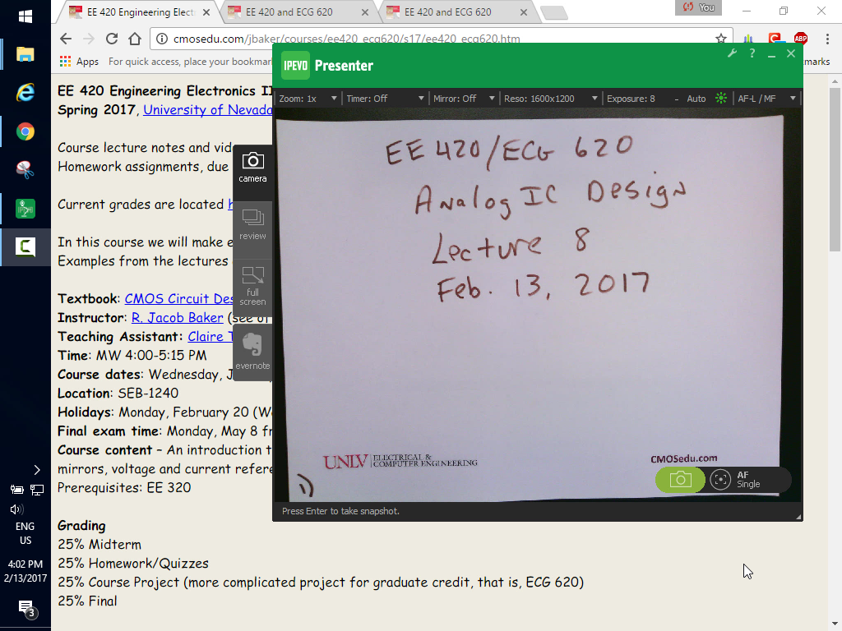The width and height of the screenshot is (842, 631).
Task: Switch to EE 420 Engineering Elect tab
Action: coord(140,12)
